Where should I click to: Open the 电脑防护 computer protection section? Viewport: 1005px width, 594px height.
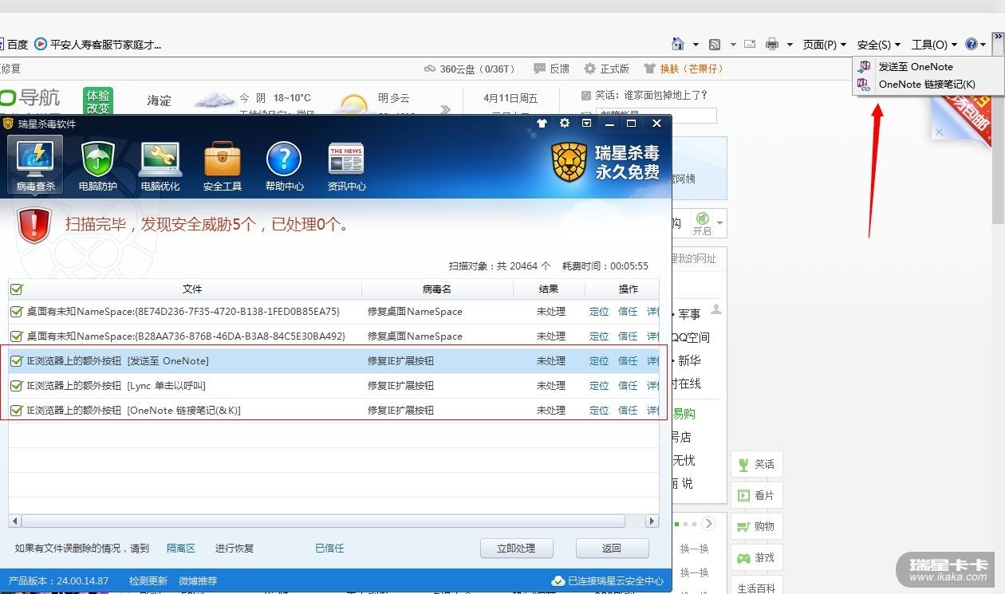click(x=98, y=166)
